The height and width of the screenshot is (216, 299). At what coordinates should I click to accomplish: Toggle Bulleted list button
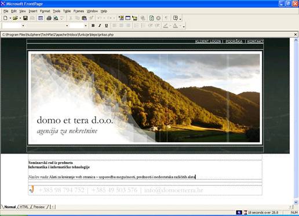[143, 25]
